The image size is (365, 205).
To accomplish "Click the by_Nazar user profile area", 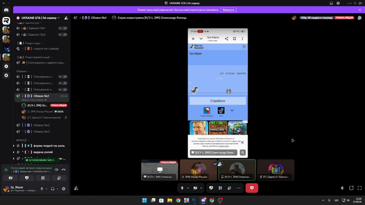I will tap(21, 189).
